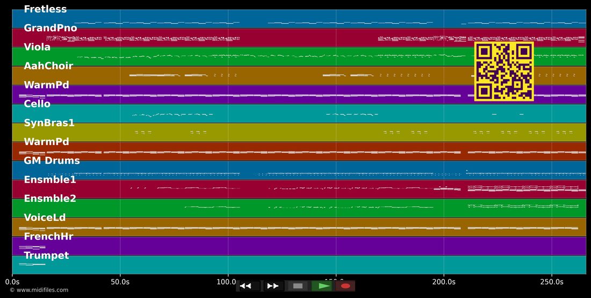Select the GrandPno track label
The height and width of the screenshot is (298, 591).
click(51, 28)
